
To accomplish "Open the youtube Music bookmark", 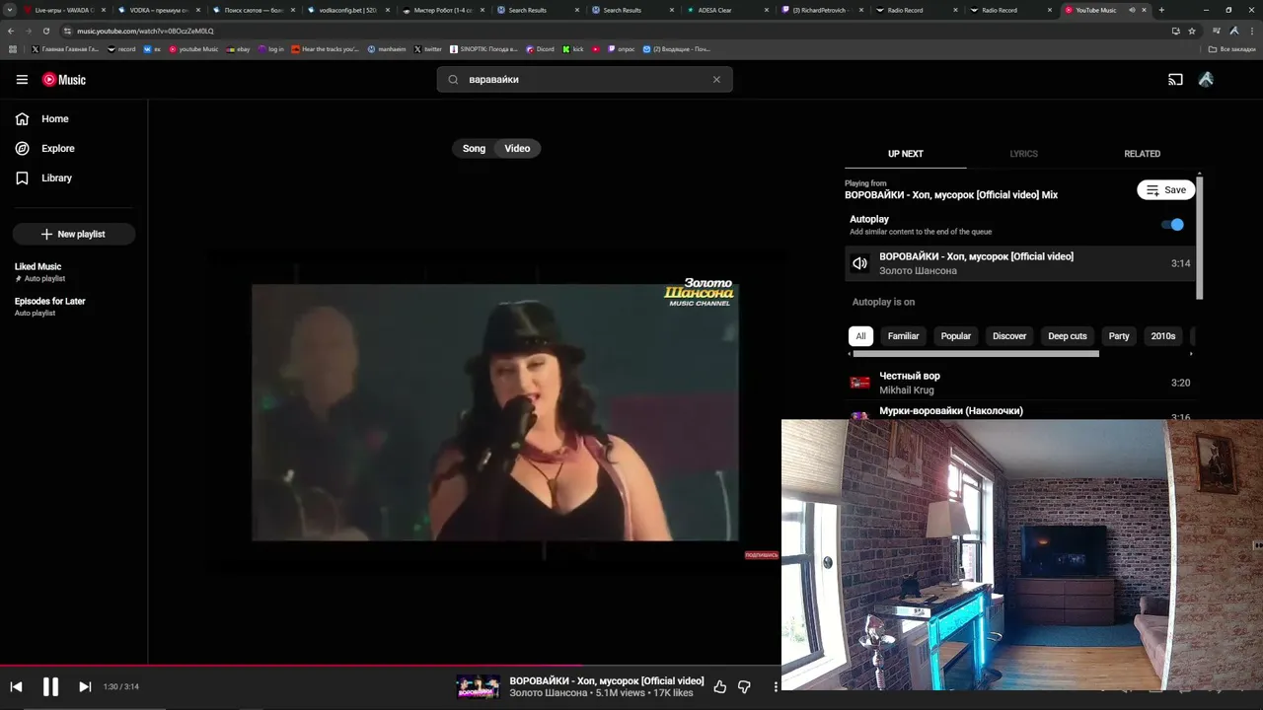I will [x=193, y=49].
